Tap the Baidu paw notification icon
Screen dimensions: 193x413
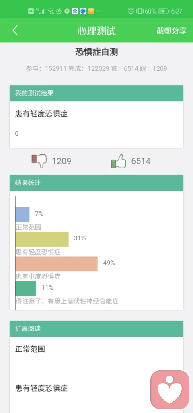(x=75, y=11)
